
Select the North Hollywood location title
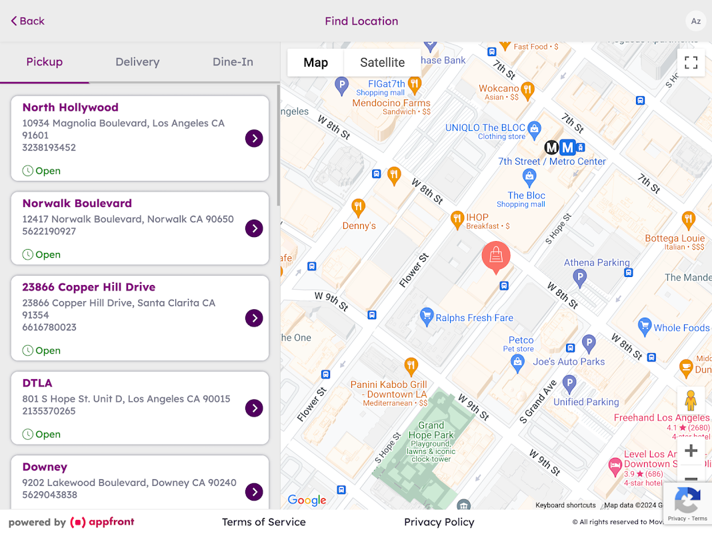[71, 107]
